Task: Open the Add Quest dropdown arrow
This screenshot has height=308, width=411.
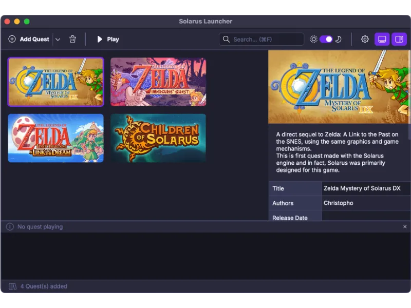Action: coord(58,40)
